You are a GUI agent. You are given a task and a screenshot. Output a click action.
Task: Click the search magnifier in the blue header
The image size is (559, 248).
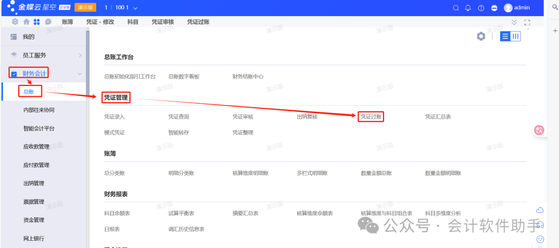(455, 8)
